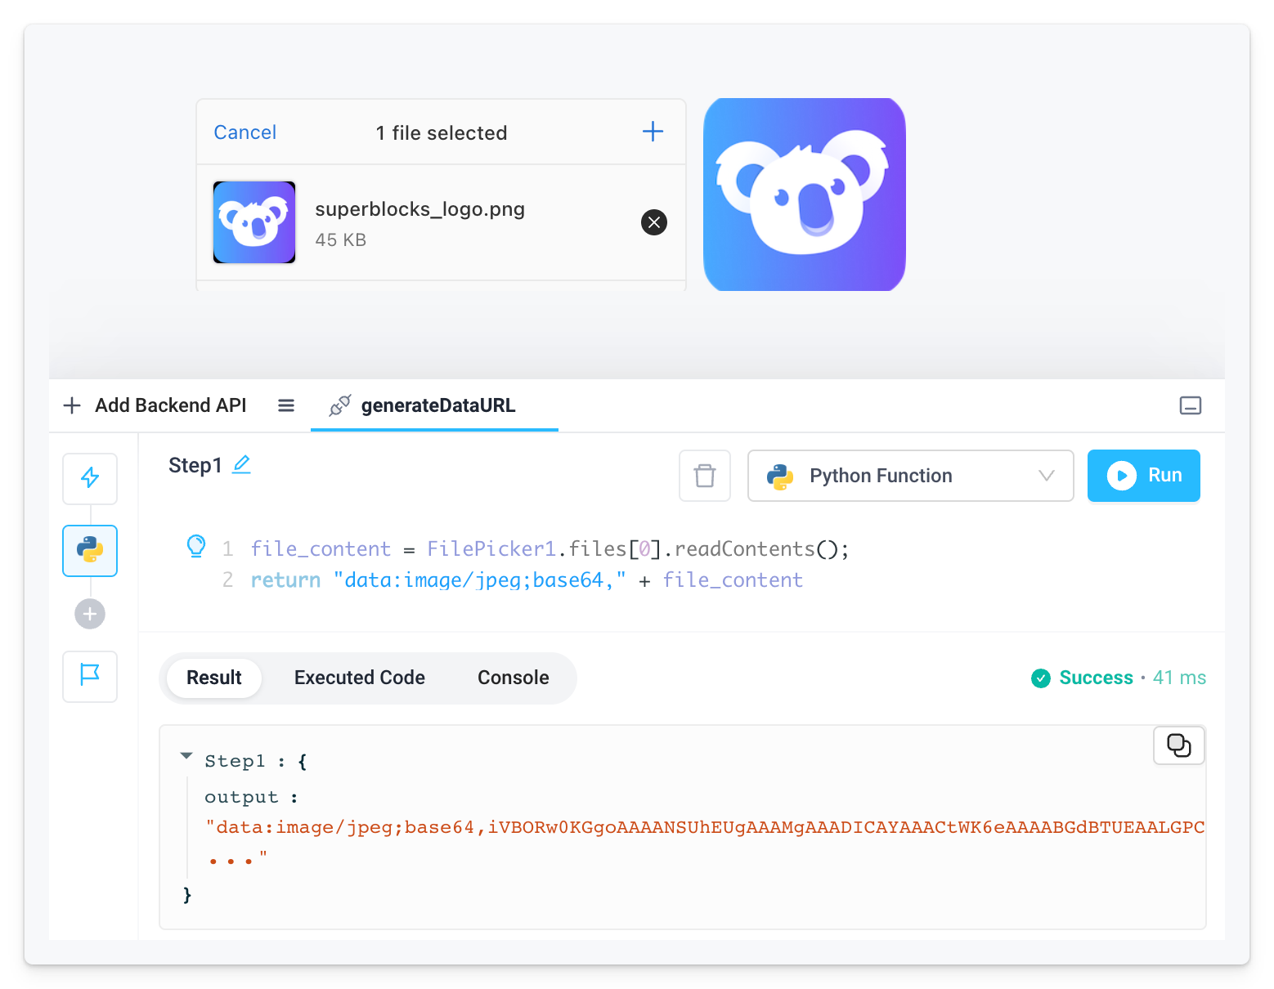Remove superblocks_logo.png with the X icon

click(x=654, y=222)
